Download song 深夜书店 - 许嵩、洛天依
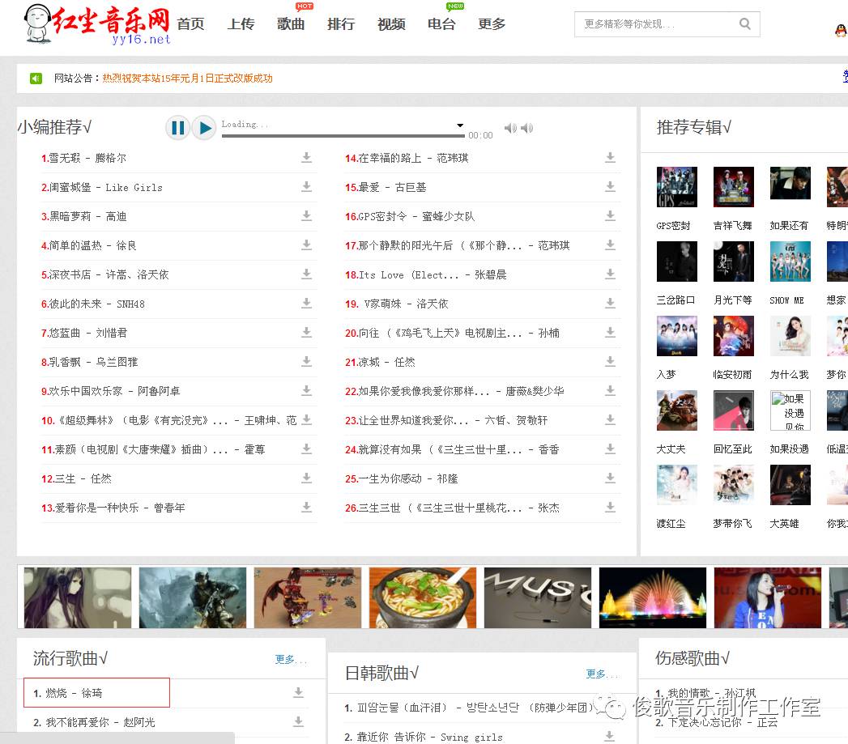 point(307,274)
